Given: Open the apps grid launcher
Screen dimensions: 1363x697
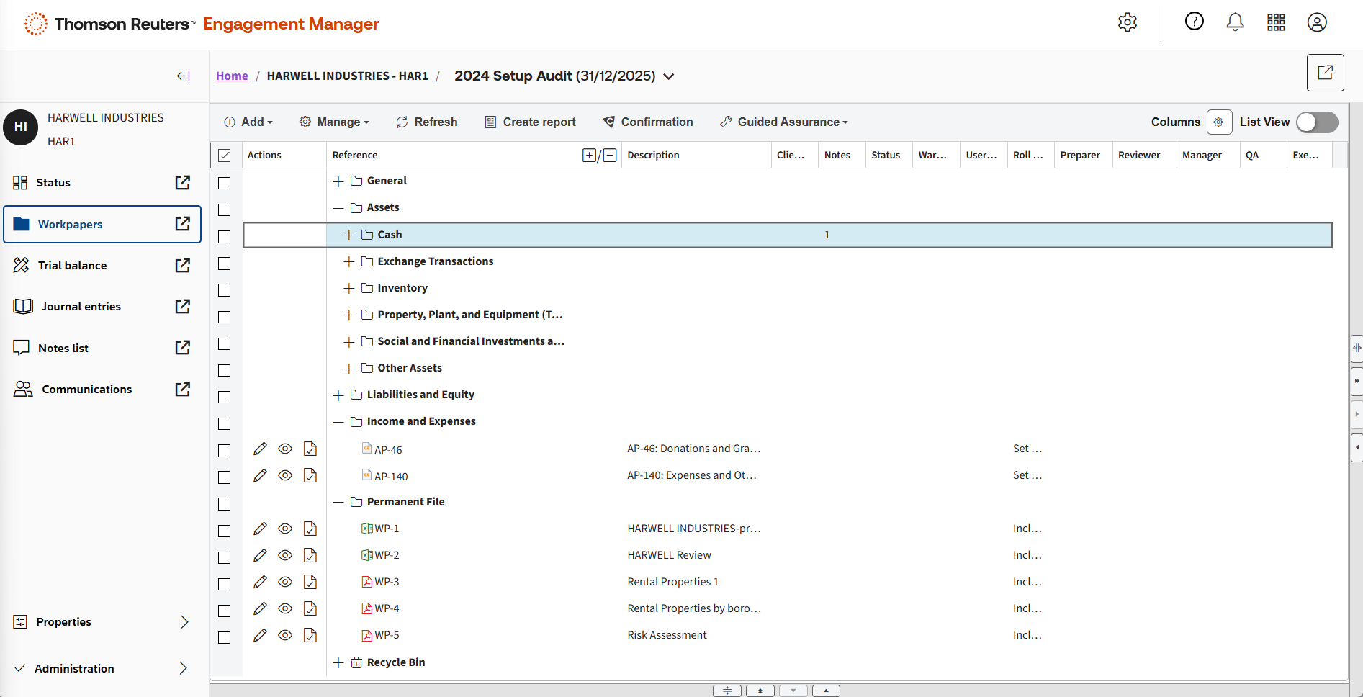Looking at the screenshot, I should point(1276,22).
